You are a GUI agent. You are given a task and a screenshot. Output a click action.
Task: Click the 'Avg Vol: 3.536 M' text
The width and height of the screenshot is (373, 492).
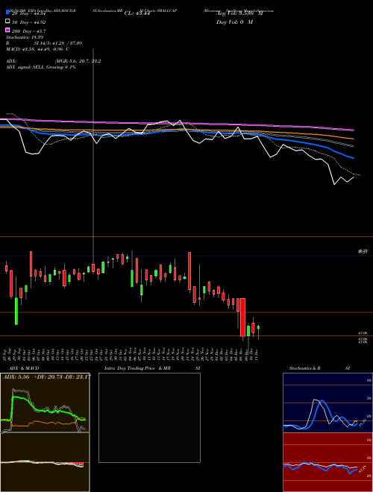[x=239, y=13]
